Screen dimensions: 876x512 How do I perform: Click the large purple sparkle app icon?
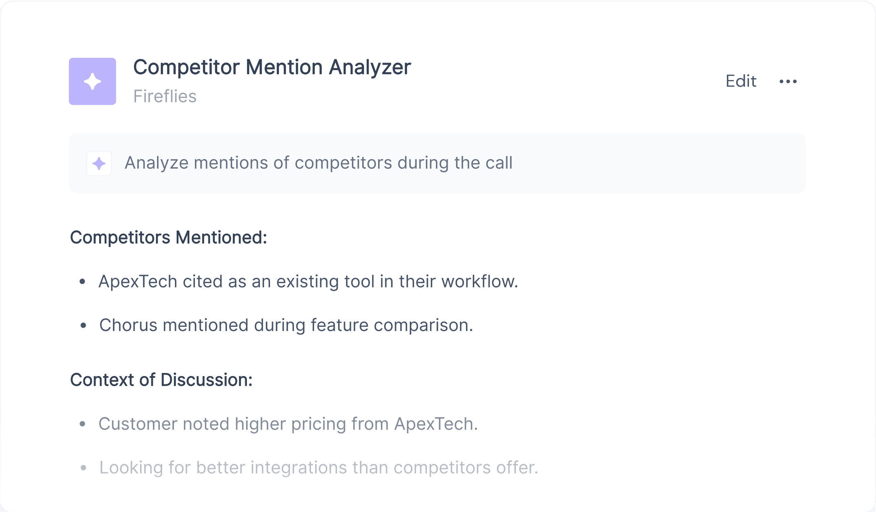(x=93, y=81)
